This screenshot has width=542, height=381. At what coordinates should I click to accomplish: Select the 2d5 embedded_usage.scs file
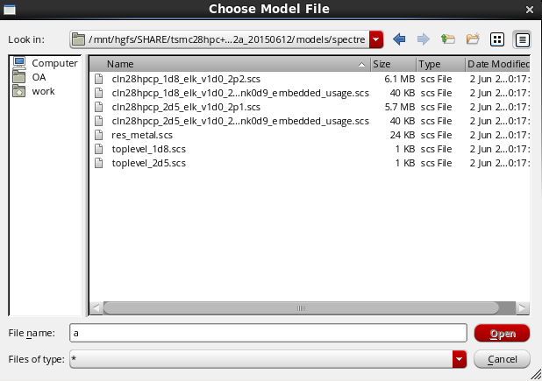click(x=240, y=121)
